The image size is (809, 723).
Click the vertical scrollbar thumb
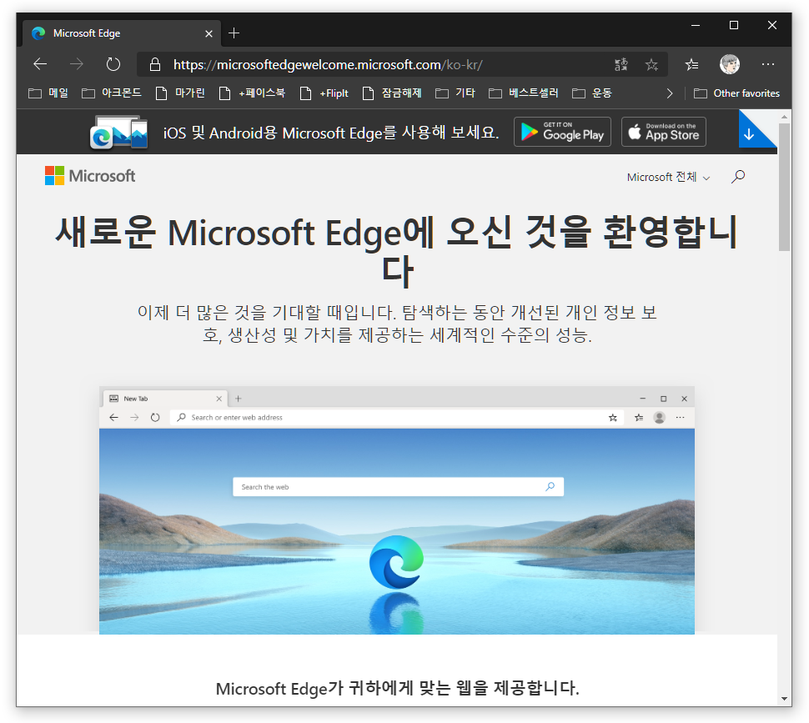click(x=784, y=187)
